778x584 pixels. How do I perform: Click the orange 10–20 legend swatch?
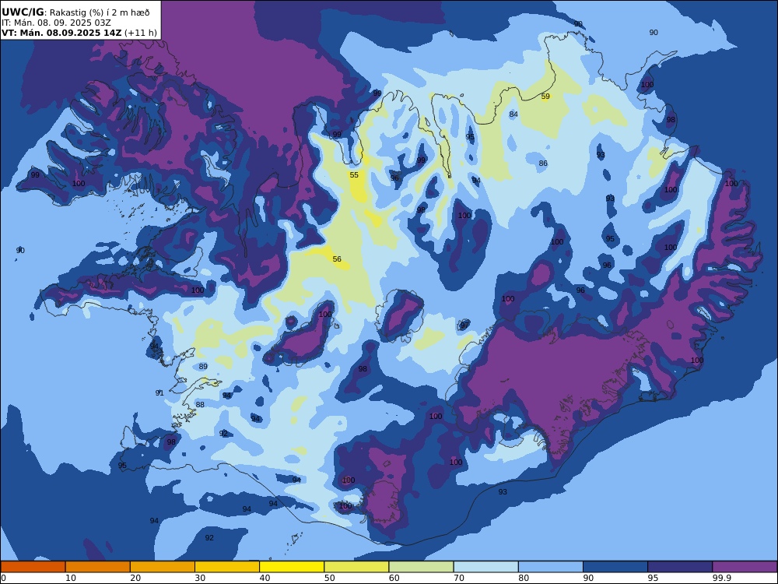pos(98,567)
